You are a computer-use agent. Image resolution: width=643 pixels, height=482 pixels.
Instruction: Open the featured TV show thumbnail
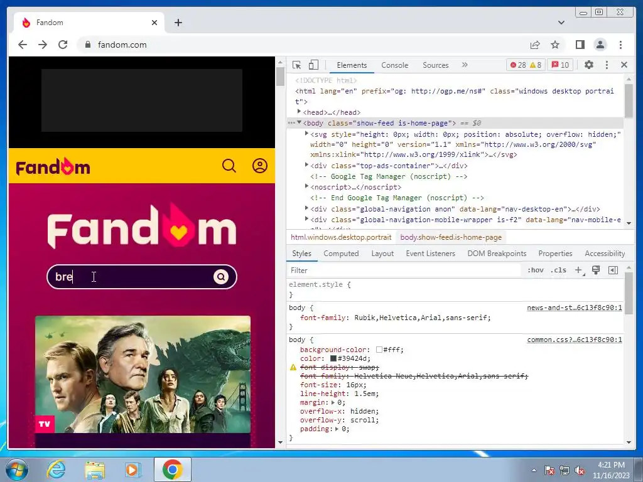tap(143, 374)
